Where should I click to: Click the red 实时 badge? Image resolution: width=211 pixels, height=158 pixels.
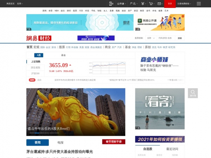pos(32,80)
